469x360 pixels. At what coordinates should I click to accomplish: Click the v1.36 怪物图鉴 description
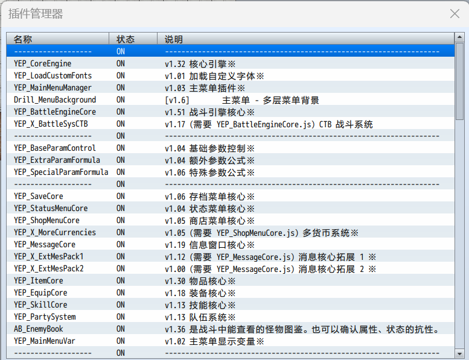tap(302, 329)
